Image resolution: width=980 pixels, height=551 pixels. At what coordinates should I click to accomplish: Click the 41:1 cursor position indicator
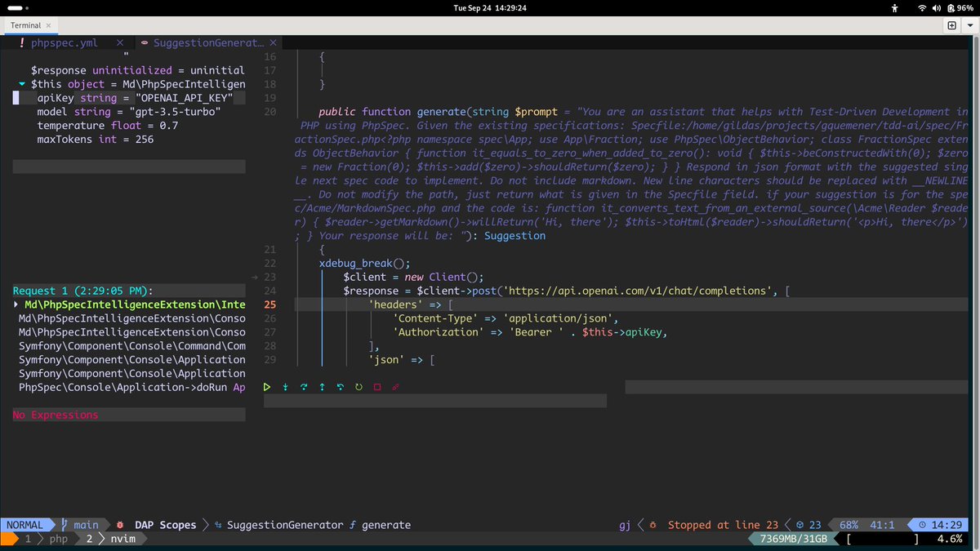[x=883, y=525]
